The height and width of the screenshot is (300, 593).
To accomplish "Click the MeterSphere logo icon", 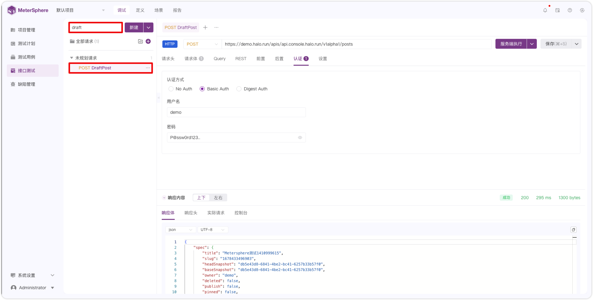I will coord(11,10).
